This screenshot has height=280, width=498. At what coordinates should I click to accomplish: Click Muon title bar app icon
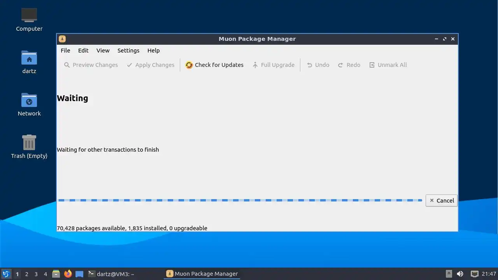tap(62, 39)
